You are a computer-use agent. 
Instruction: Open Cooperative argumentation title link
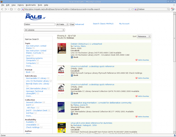tap(101, 103)
